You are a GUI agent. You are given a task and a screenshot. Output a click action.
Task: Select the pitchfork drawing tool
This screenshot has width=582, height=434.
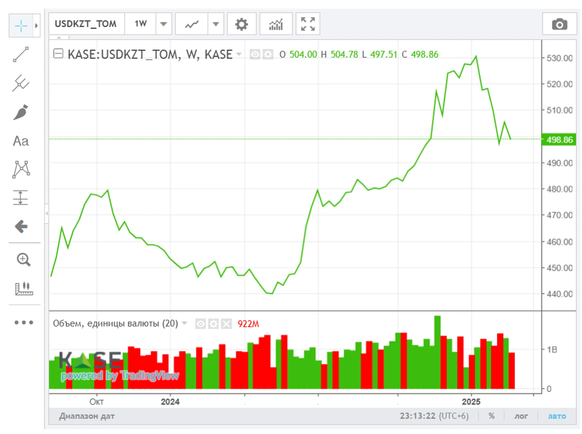(x=21, y=83)
